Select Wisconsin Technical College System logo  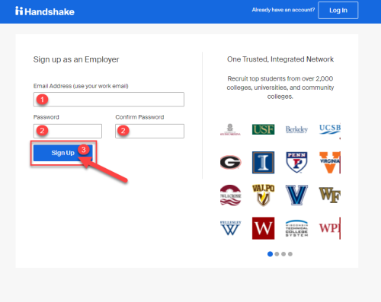296,228
